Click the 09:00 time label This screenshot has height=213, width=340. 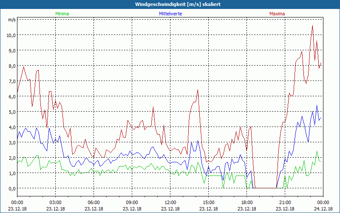pos(132,203)
